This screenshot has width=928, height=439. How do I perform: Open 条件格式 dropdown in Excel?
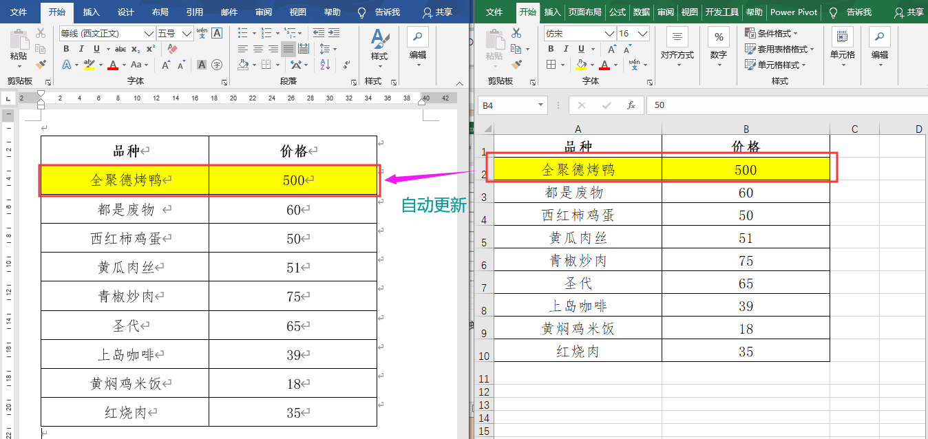point(771,33)
